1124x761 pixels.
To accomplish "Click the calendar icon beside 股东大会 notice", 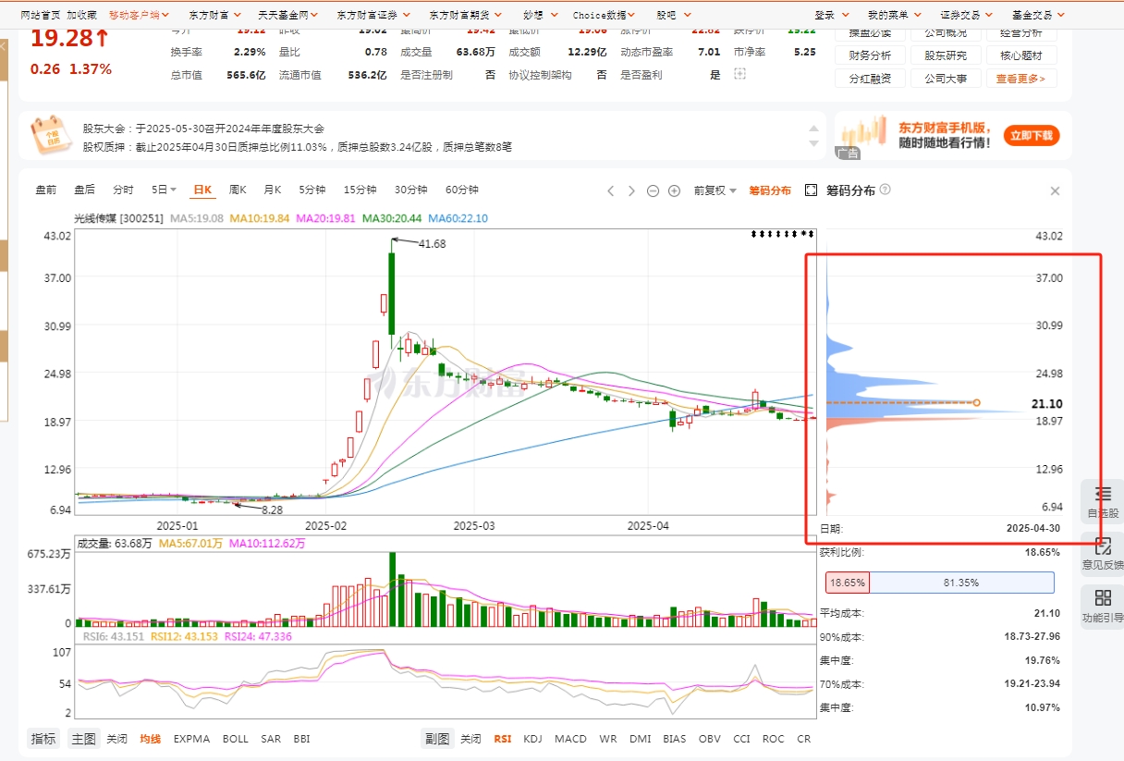I will click(x=49, y=135).
